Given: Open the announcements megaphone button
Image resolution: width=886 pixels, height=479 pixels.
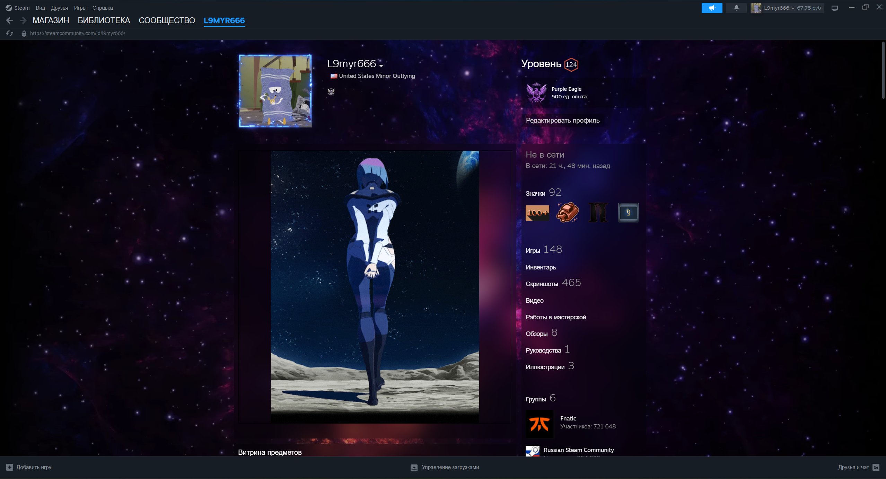Looking at the screenshot, I should point(712,8).
